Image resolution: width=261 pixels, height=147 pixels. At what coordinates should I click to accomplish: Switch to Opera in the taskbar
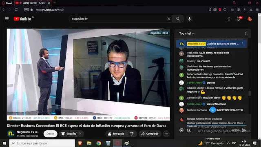(117, 143)
